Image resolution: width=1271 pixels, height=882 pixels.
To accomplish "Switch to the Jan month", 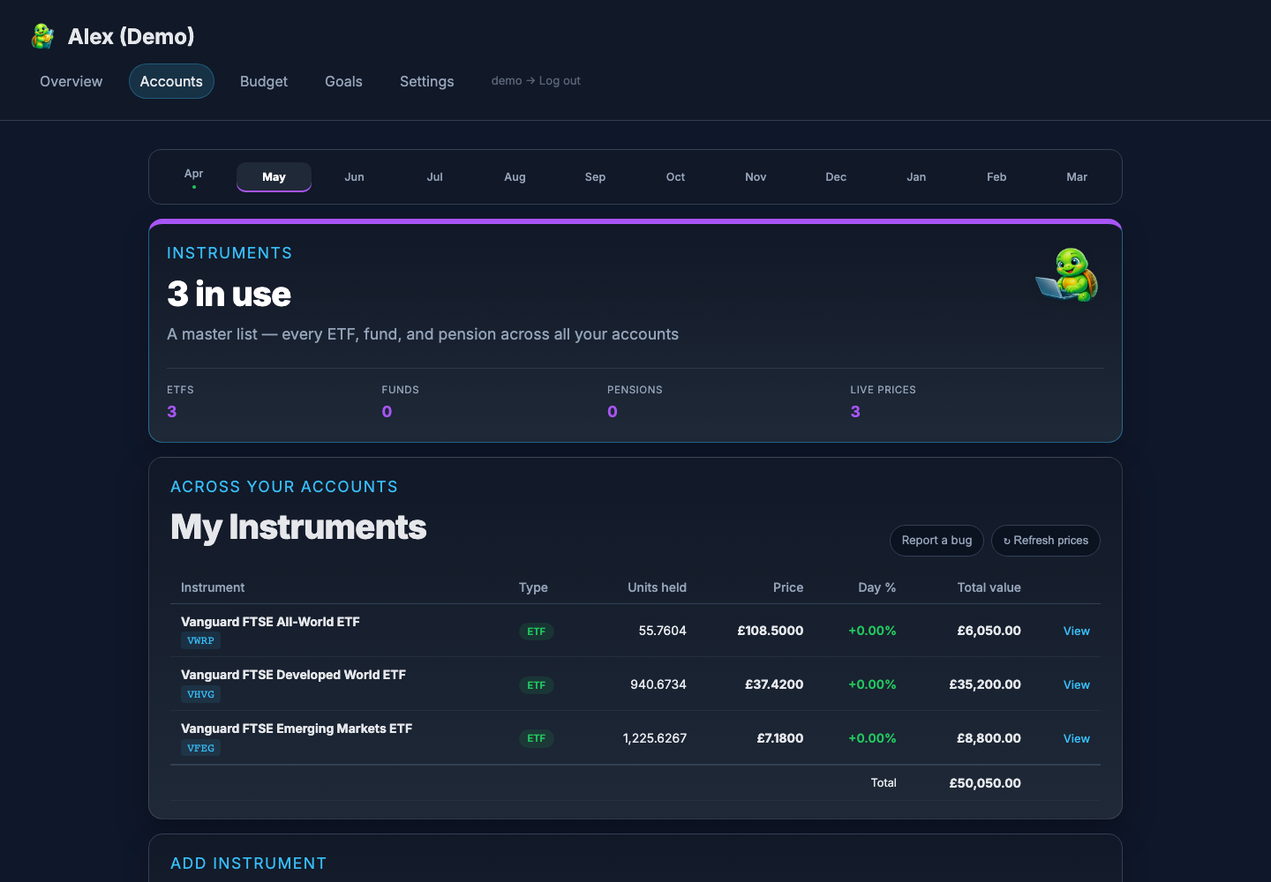I will [x=916, y=176].
